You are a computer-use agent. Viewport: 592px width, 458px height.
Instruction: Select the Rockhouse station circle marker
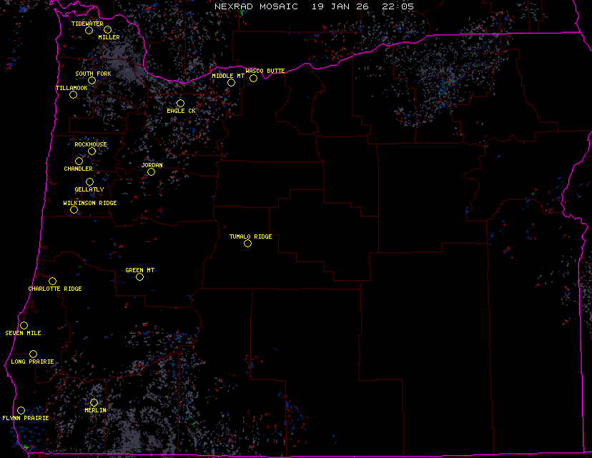click(92, 151)
